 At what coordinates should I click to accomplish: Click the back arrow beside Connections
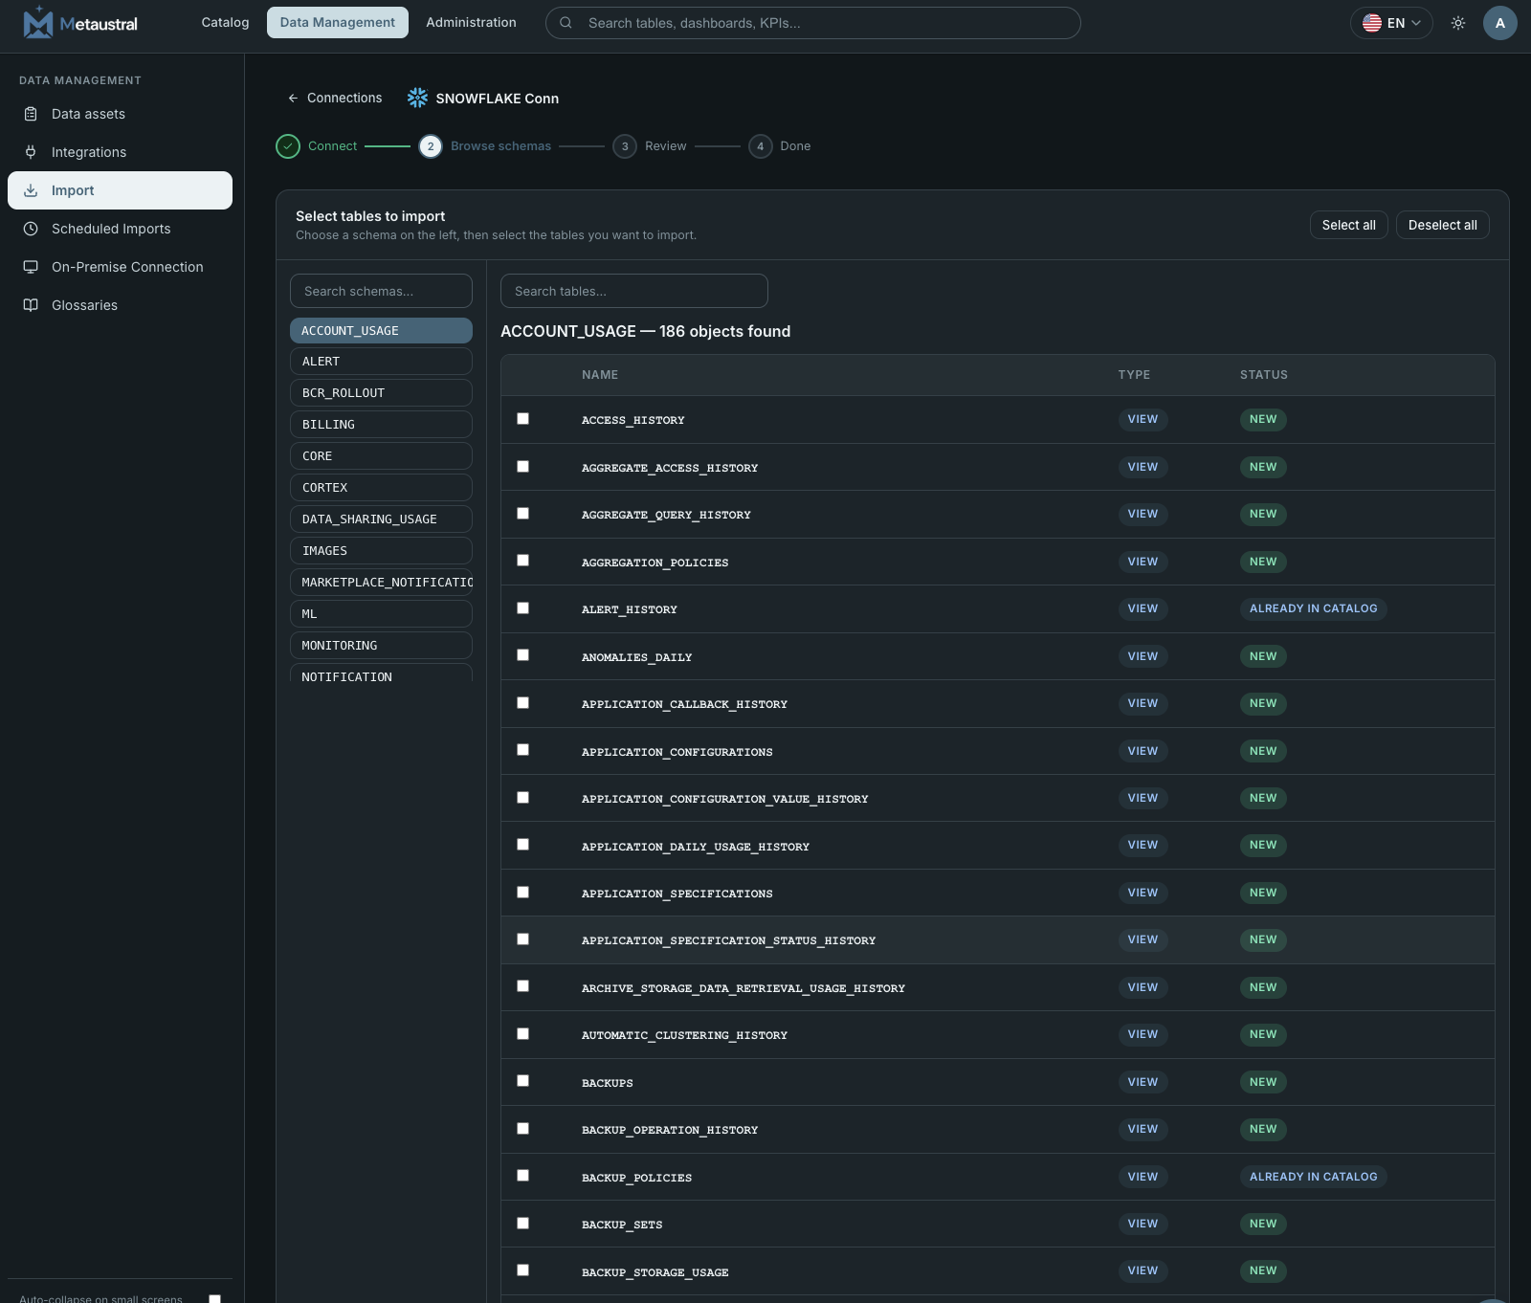coord(293,99)
